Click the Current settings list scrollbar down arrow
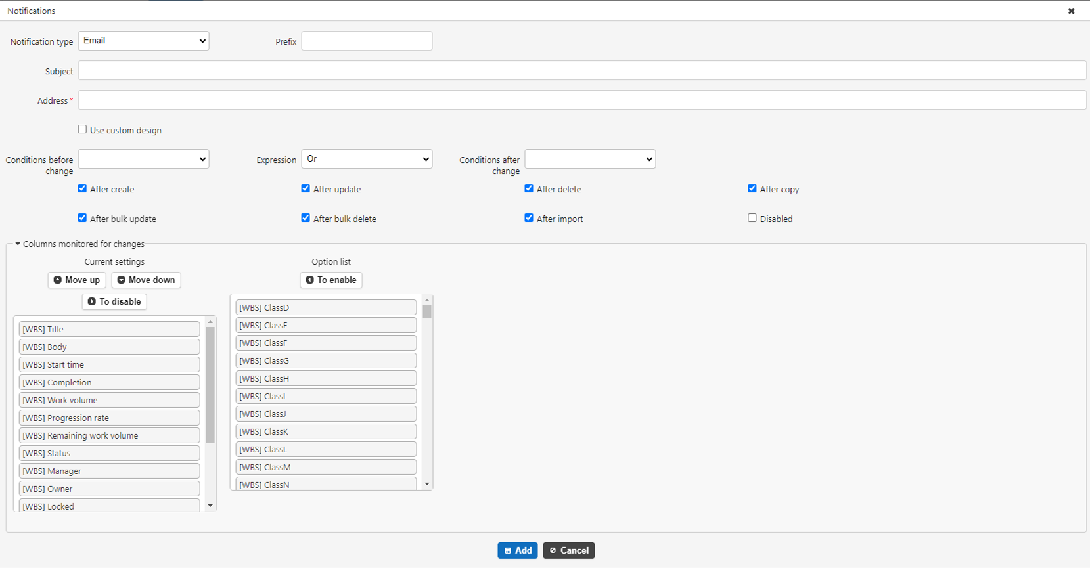The width and height of the screenshot is (1090, 568). click(x=210, y=506)
